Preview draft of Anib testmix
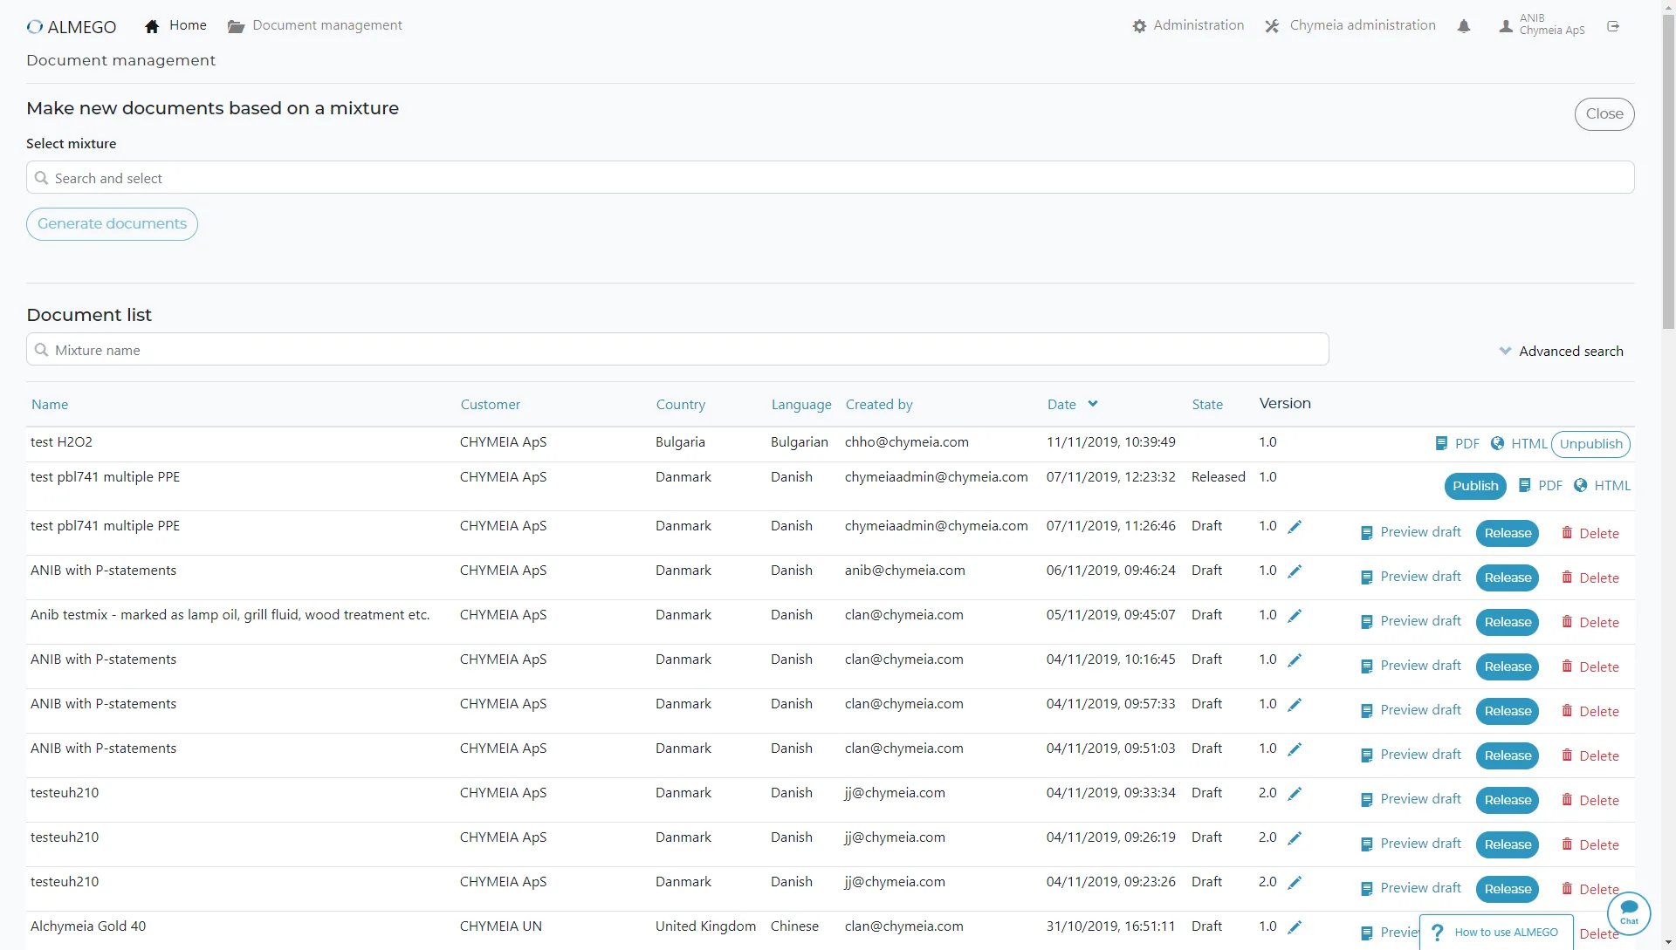The width and height of the screenshot is (1676, 950). coord(1411,621)
